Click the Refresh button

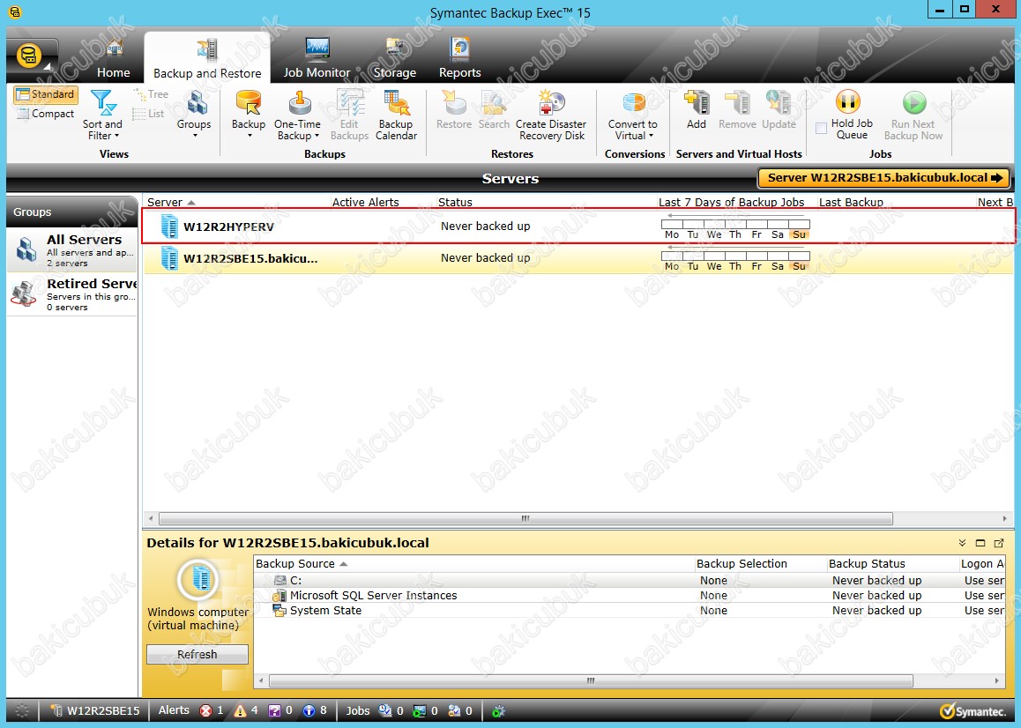pyautogui.click(x=197, y=655)
